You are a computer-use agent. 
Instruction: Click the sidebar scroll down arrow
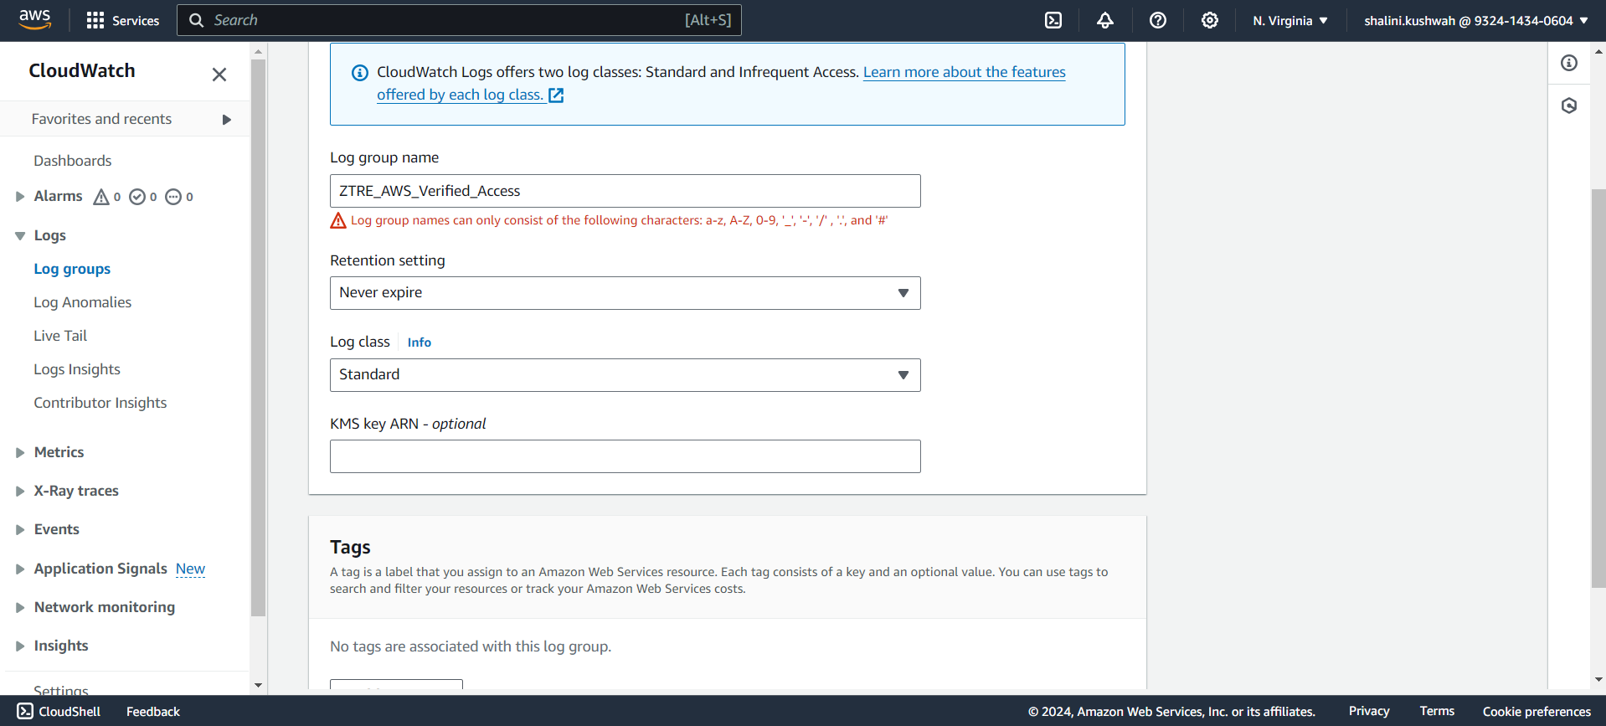click(x=258, y=685)
